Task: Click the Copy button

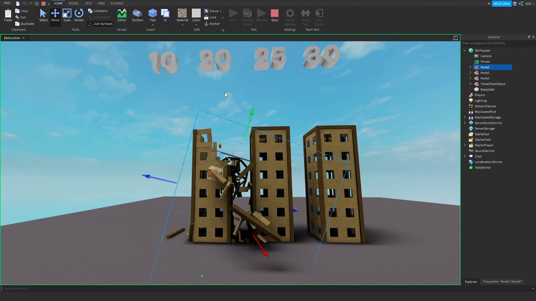Action: [21, 11]
